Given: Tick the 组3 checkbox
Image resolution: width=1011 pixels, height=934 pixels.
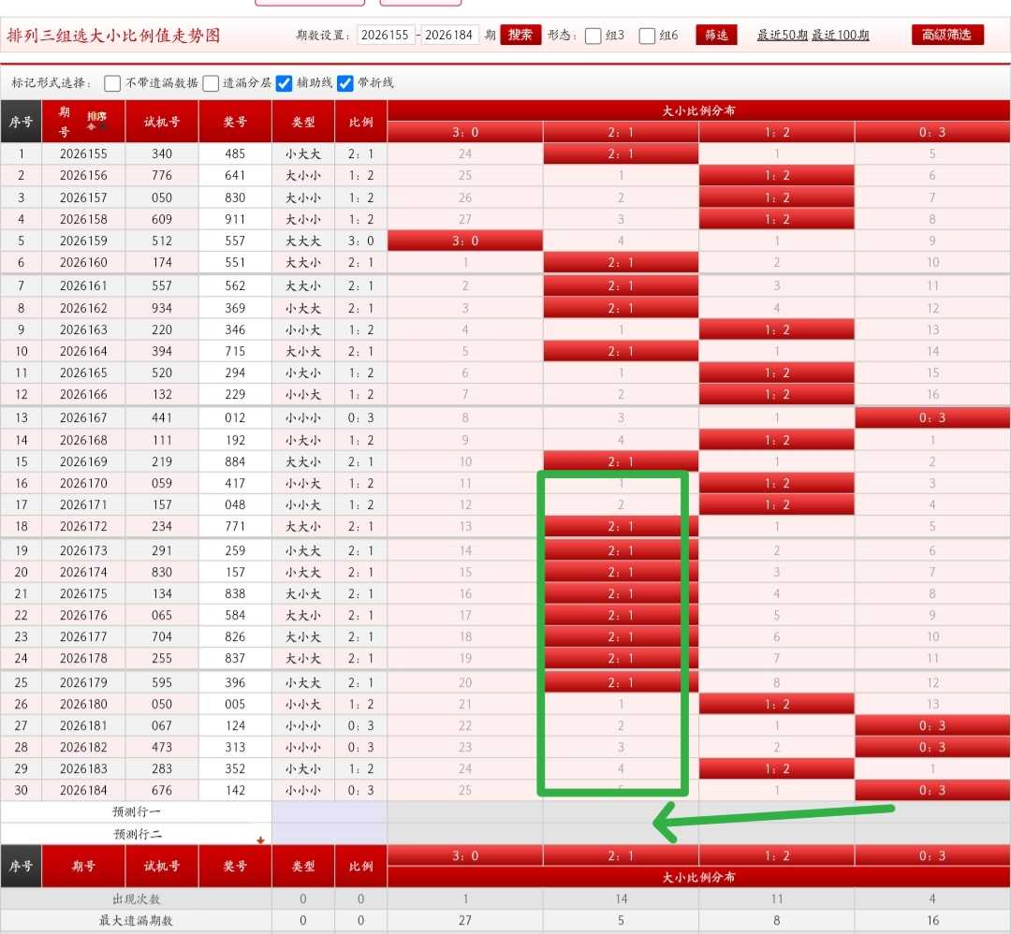Looking at the screenshot, I should pos(593,36).
